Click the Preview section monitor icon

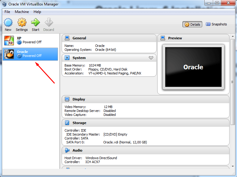coord(163,38)
